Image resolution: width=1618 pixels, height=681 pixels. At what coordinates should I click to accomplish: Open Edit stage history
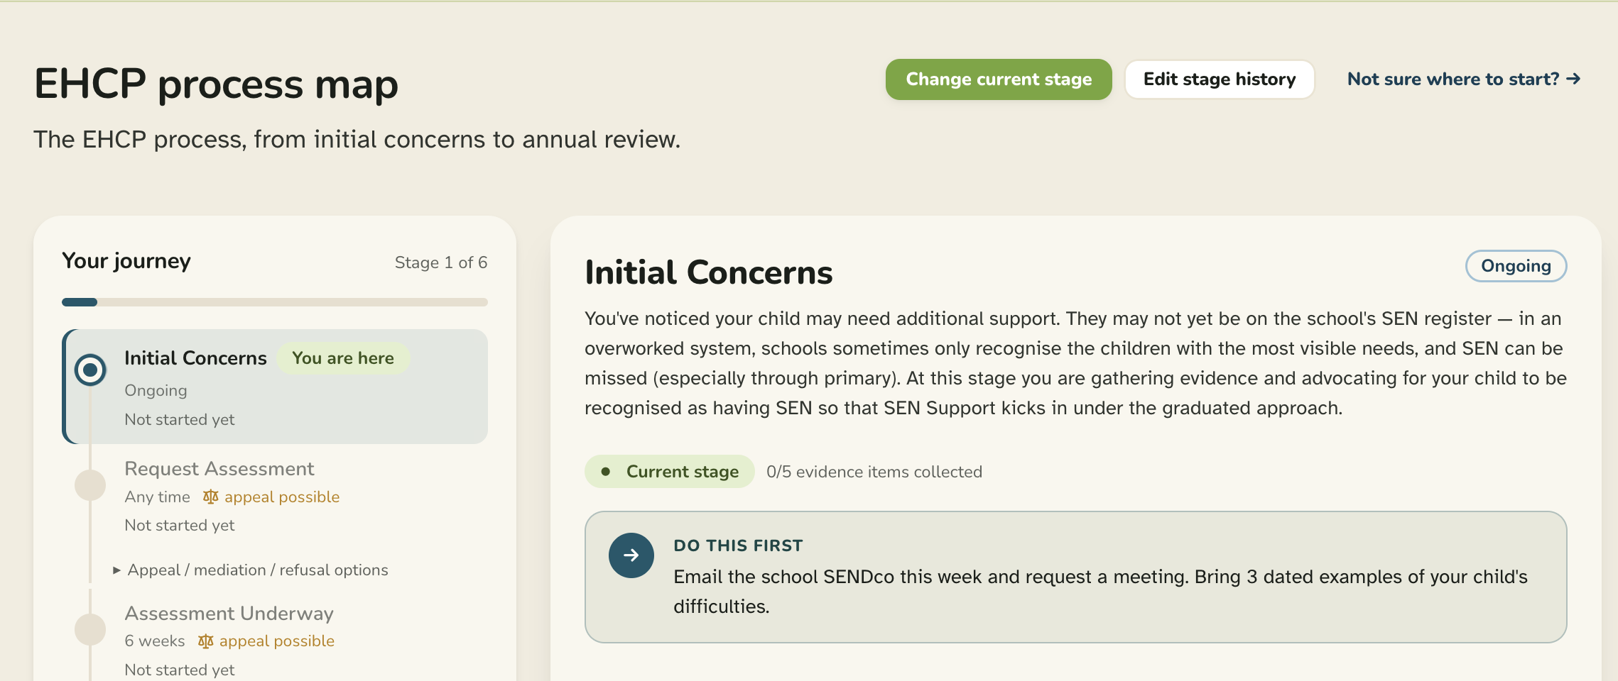point(1220,79)
